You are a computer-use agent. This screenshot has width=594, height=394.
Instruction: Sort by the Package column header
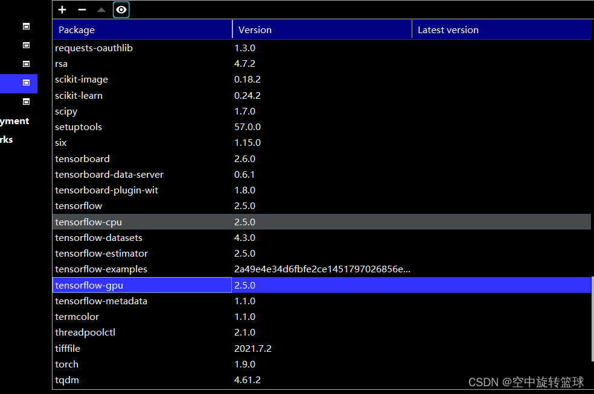(x=142, y=30)
